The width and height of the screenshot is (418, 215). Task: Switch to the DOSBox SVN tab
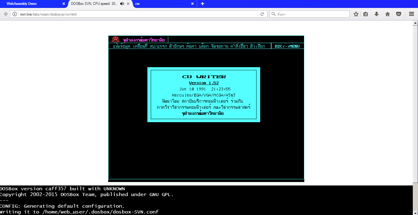click(100, 4)
